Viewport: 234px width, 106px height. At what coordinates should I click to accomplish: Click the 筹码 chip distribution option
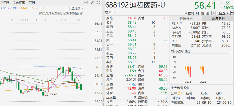point(32,2)
